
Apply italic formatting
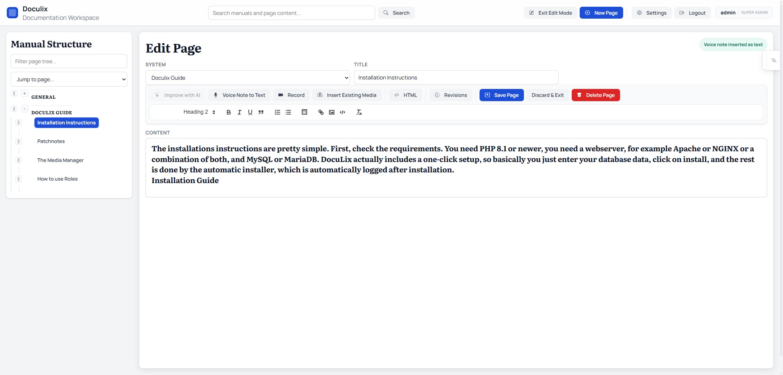pos(239,112)
